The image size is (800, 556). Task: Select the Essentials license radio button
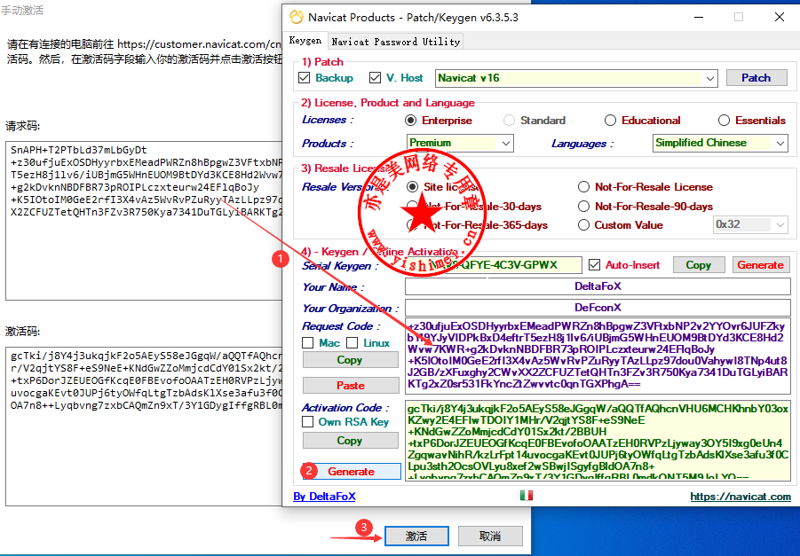[724, 121]
